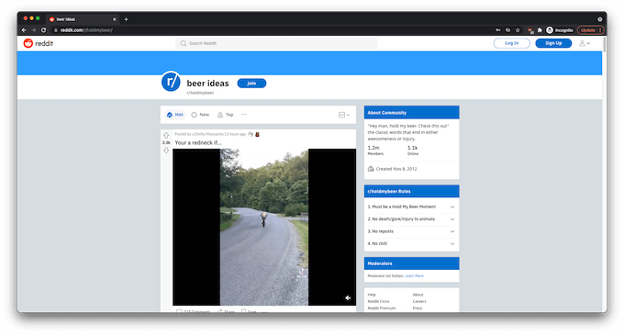This screenshot has width=624, height=335.
Task: Open the user account dropdown menu
Action: (x=585, y=43)
